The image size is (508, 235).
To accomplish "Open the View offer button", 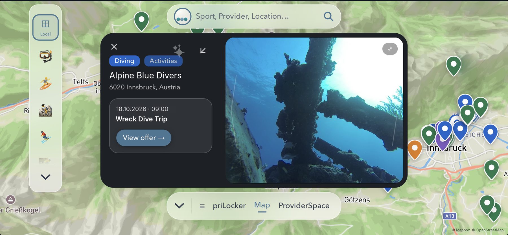I will point(144,138).
